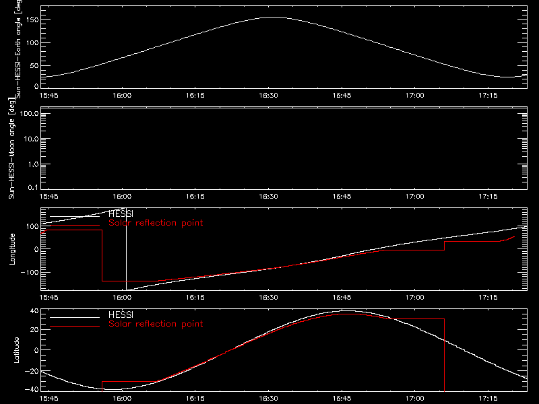Screen dimensions: 539x404
Task: Click the 16:00 tick label under the Longitude plot
Action: coord(122,297)
